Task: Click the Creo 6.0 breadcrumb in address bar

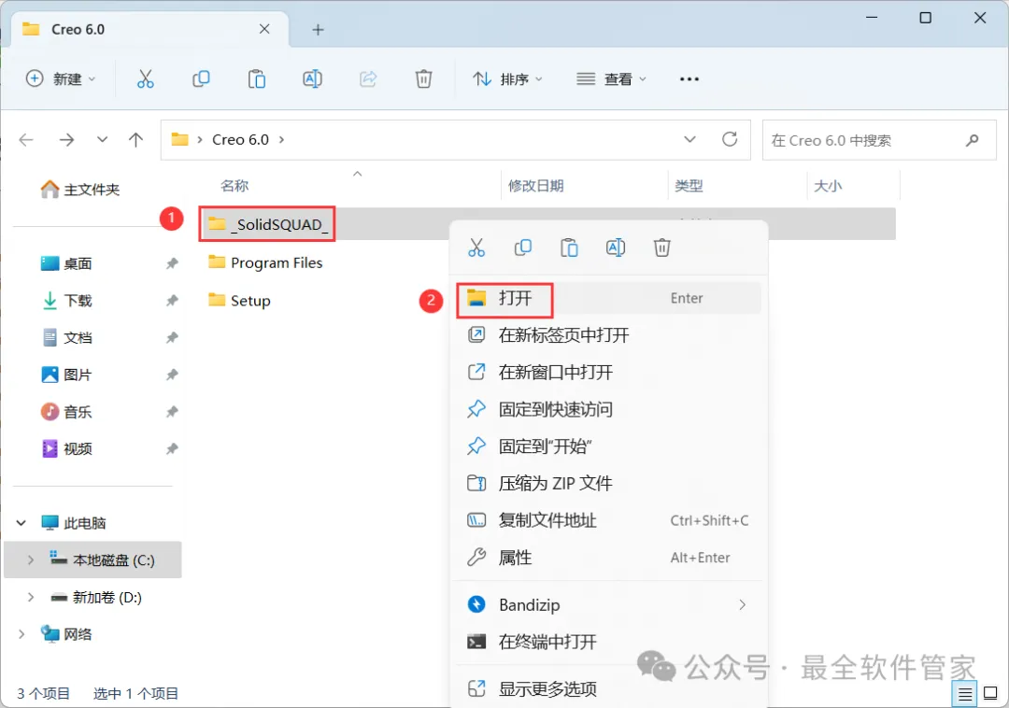Action: point(240,139)
